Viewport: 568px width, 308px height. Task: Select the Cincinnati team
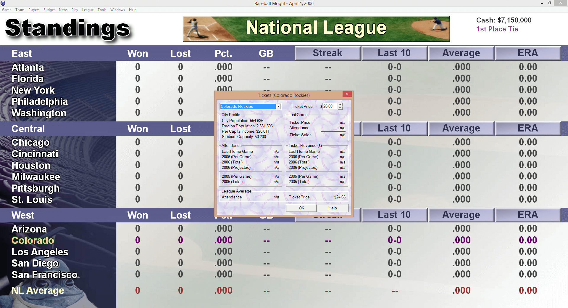(x=35, y=154)
